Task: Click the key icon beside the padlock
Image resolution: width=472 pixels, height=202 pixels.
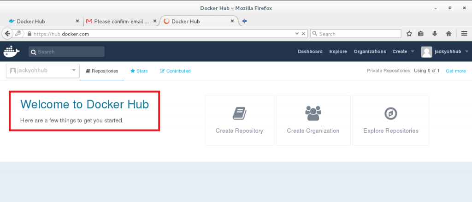Action: (x=18, y=34)
